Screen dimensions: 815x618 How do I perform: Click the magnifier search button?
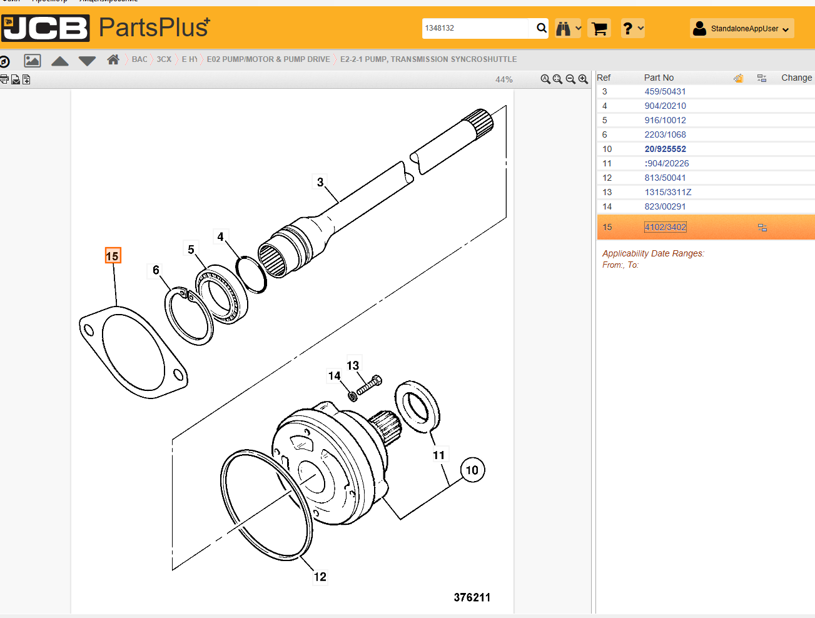pyautogui.click(x=541, y=28)
